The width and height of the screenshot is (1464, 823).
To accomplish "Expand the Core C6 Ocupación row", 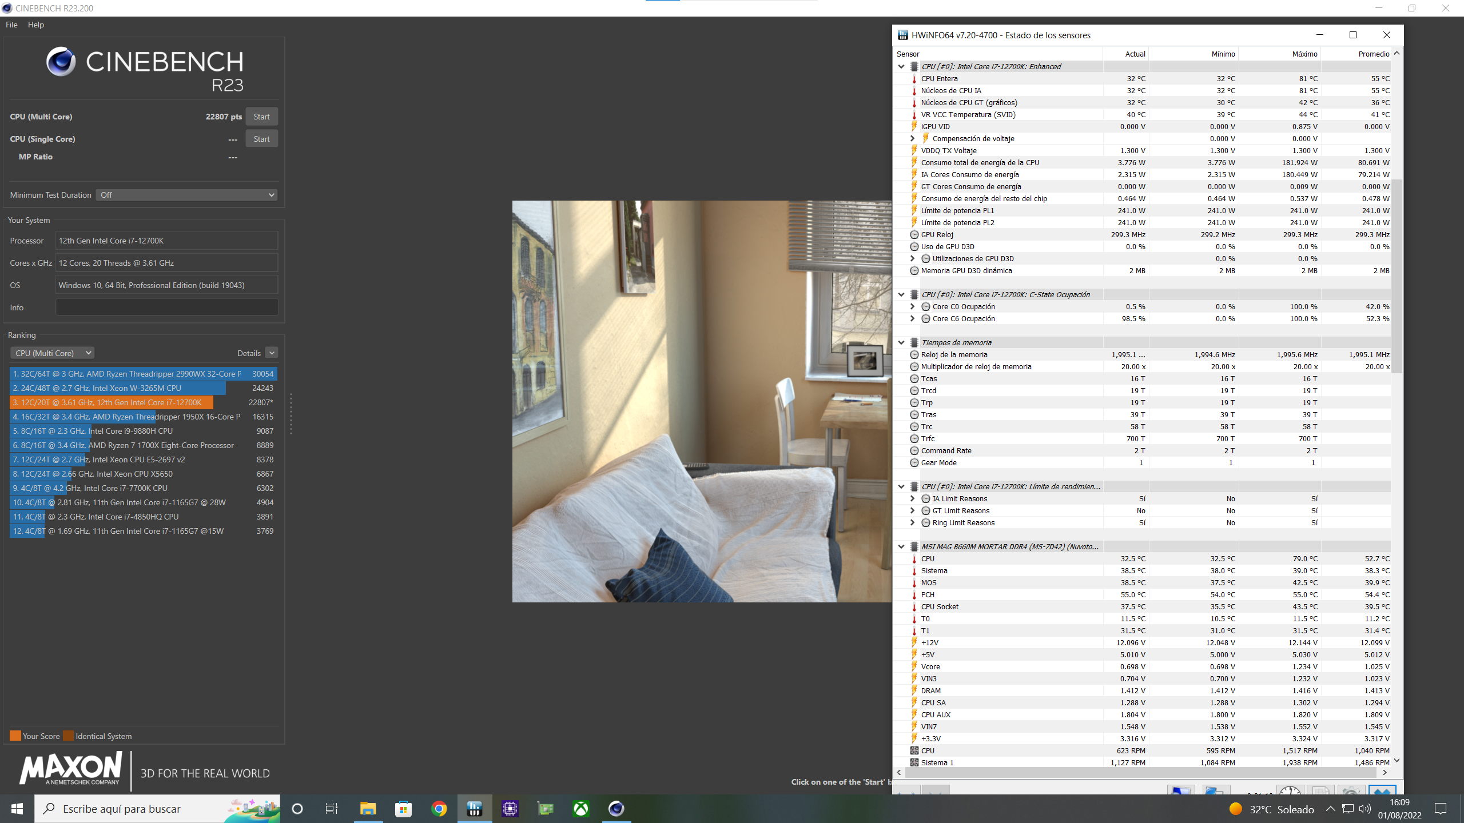I will click(913, 318).
